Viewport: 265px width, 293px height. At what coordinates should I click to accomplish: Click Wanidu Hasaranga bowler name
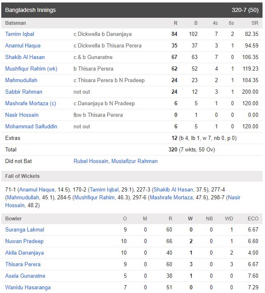(28, 287)
